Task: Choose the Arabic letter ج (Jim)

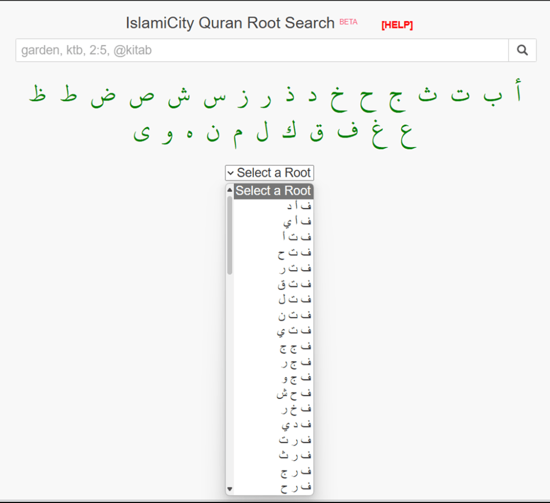Action: click(x=397, y=99)
